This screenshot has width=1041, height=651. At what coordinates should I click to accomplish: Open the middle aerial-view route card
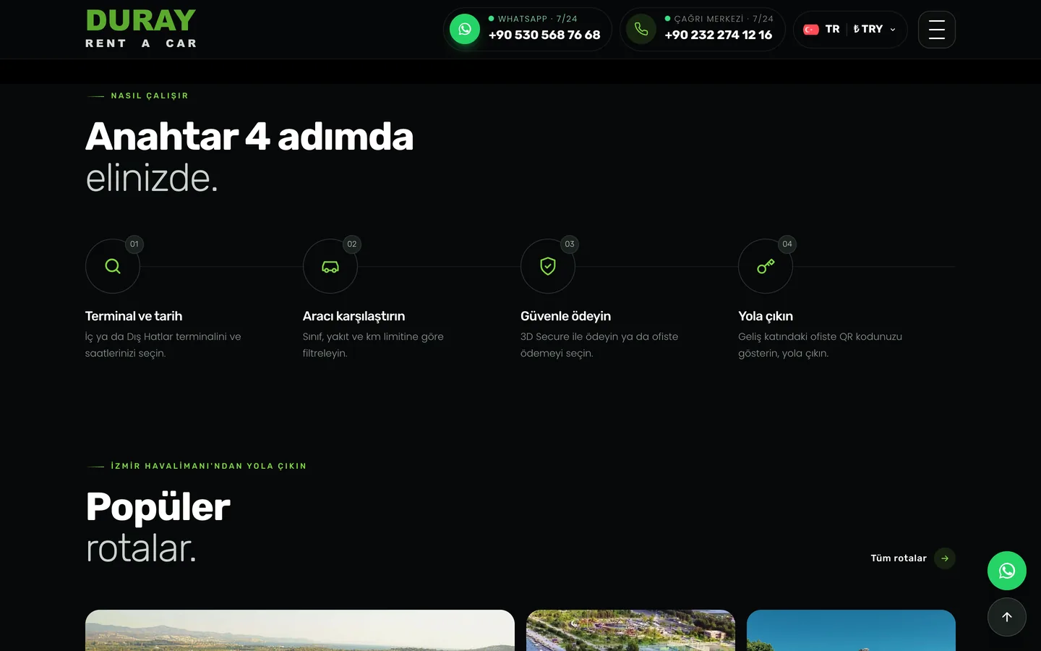[x=630, y=630]
